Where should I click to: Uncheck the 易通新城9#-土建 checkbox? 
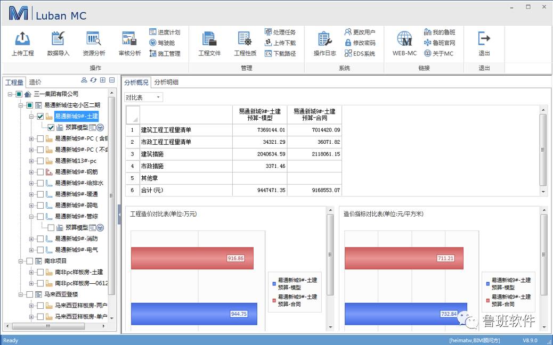[40, 116]
